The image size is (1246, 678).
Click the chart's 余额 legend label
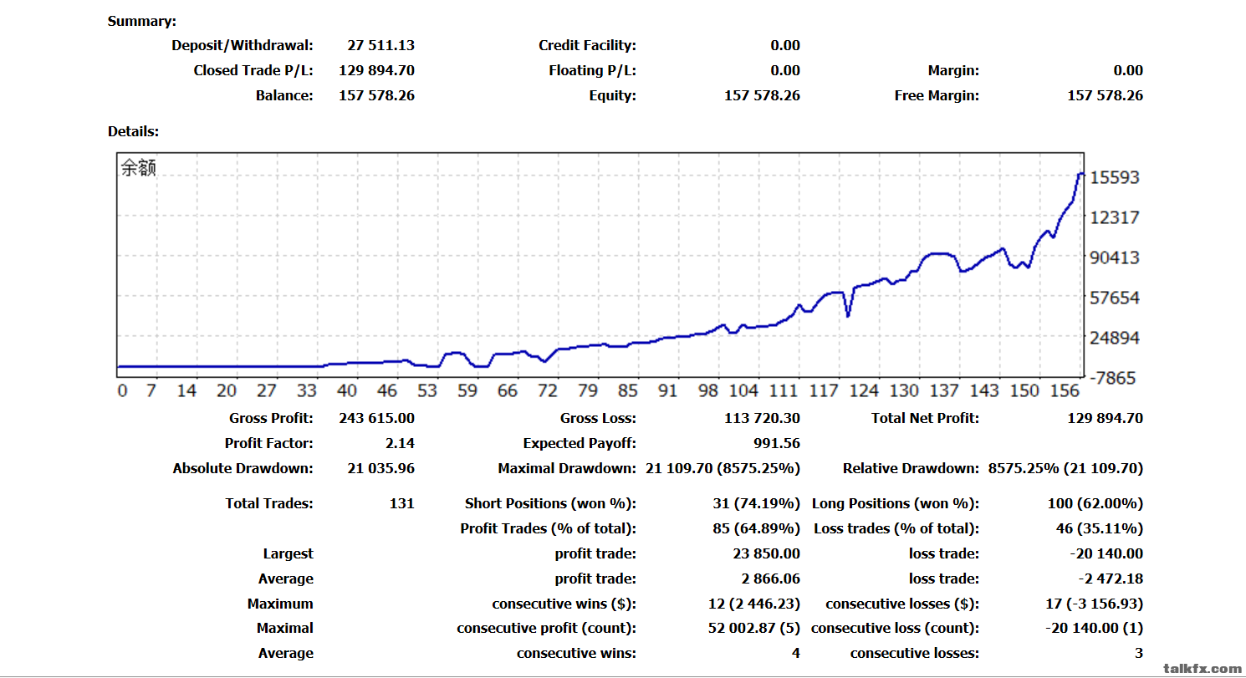pyautogui.click(x=139, y=168)
